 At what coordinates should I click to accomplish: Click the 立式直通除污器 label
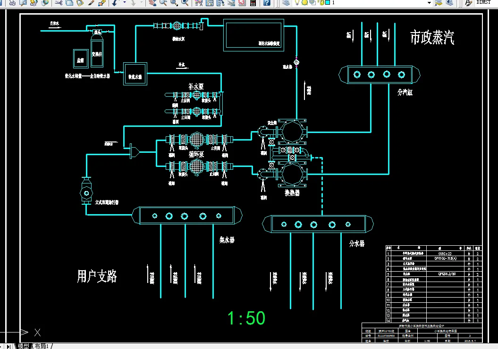pyautogui.click(x=107, y=202)
